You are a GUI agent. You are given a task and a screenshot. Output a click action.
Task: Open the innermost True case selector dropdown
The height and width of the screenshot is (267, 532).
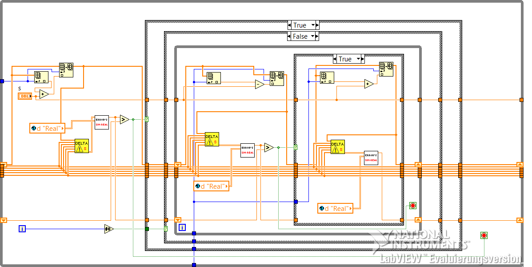coord(358,59)
